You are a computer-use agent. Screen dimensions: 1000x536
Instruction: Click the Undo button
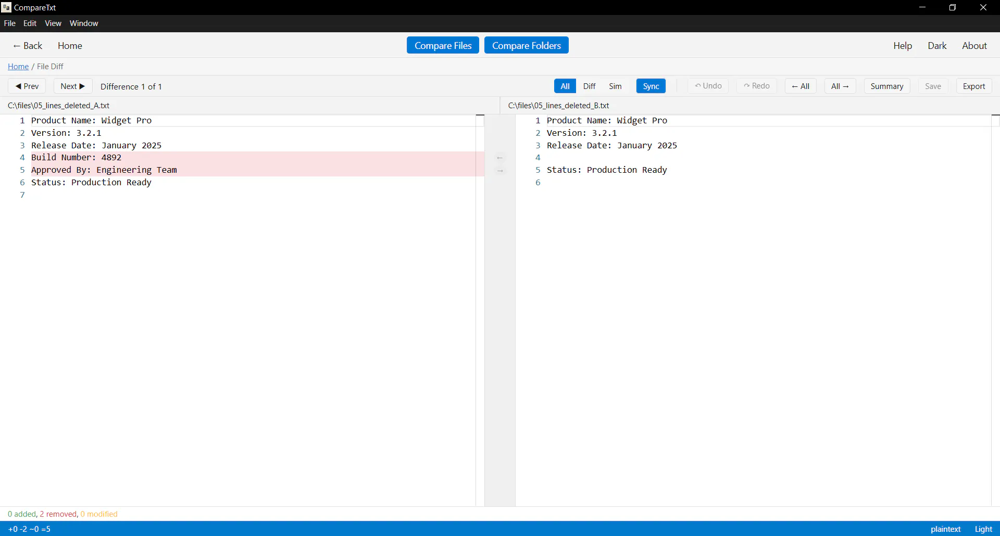tap(708, 86)
